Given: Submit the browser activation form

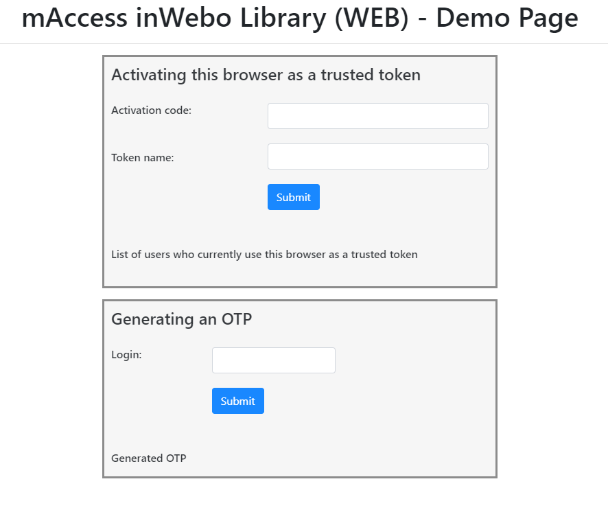Looking at the screenshot, I should [x=293, y=197].
